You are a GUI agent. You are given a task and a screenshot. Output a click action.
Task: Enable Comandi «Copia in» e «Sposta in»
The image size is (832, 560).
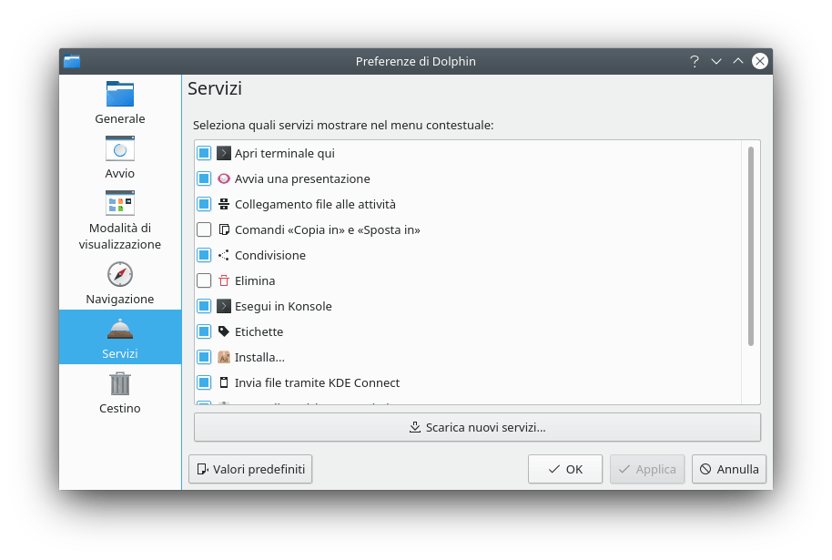[x=204, y=230]
